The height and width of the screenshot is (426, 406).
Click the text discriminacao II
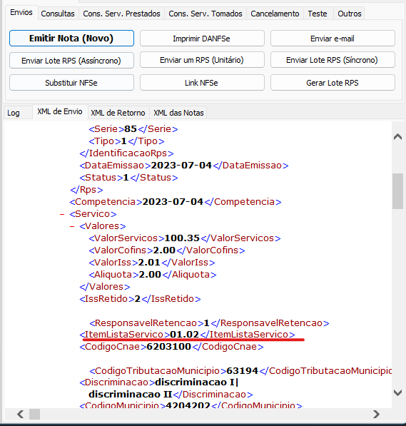pos(131,394)
